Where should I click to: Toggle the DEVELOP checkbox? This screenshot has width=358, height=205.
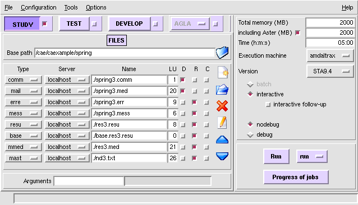(155, 24)
